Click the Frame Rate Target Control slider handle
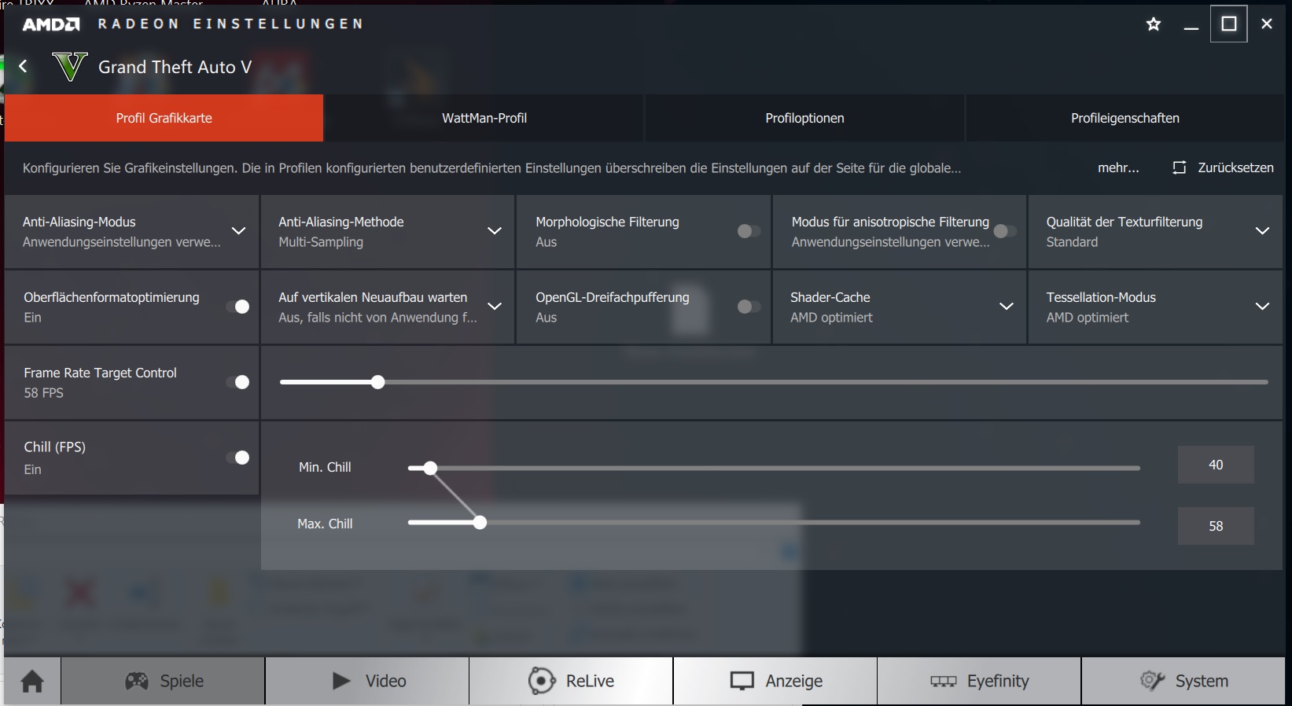Viewport: 1292px width, 706px height. pos(378,382)
